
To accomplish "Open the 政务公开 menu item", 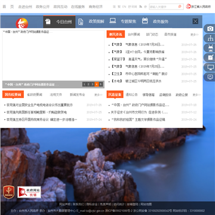I will point(42,7).
